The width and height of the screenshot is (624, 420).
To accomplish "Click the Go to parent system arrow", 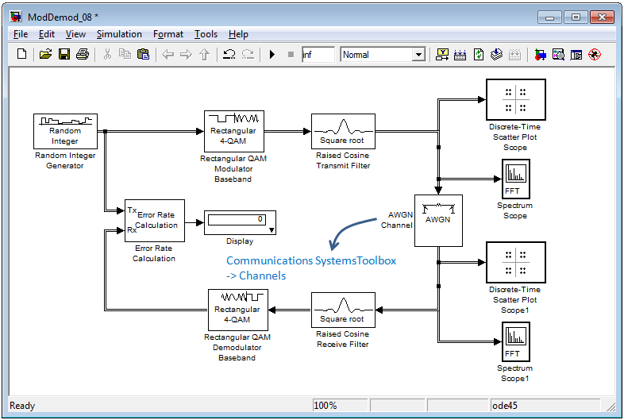I will click(205, 54).
